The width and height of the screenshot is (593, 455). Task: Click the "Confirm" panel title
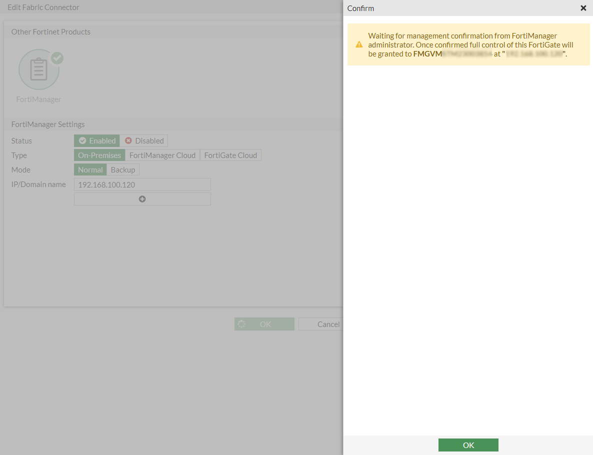[x=360, y=8]
